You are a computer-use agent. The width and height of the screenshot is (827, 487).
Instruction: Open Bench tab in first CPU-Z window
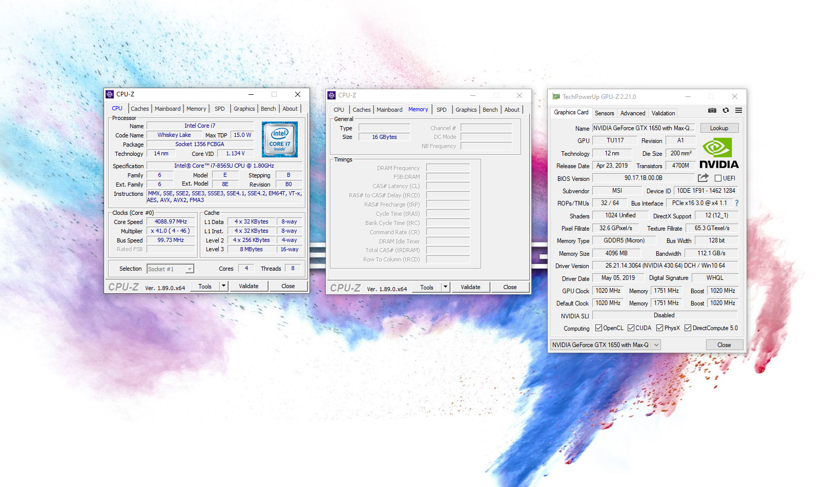coord(268,109)
